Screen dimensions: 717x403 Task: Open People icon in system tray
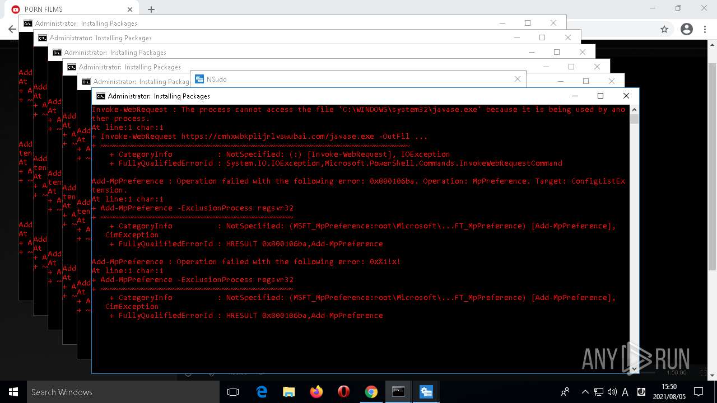point(565,392)
